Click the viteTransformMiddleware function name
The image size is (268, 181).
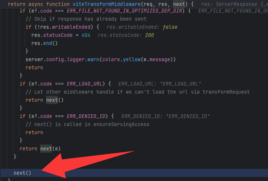(x=106, y=4)
